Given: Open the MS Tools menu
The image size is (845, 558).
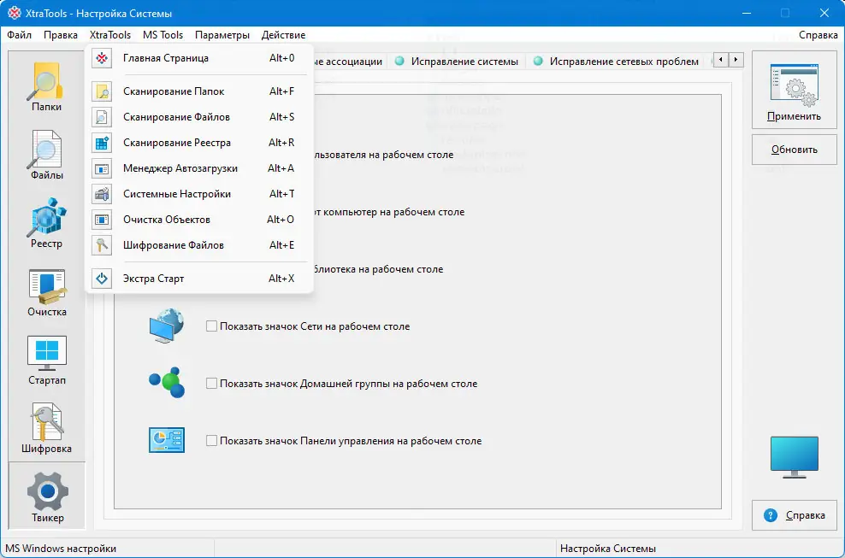Looking at the screenshot, I should coord(162,35).
